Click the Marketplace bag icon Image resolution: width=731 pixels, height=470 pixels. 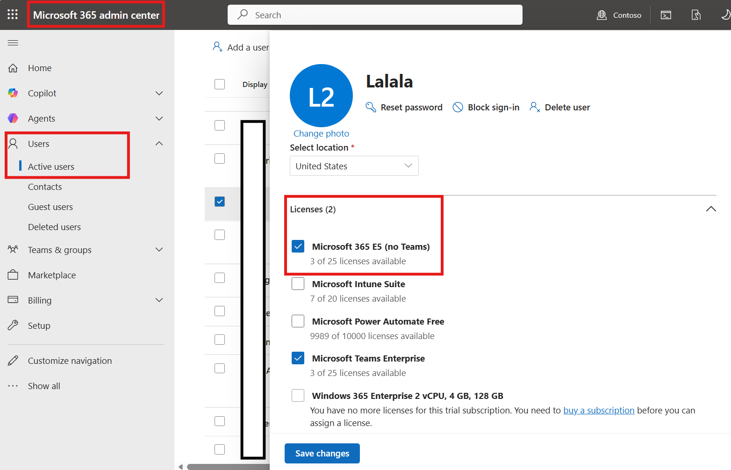click(x=13, y=275)
